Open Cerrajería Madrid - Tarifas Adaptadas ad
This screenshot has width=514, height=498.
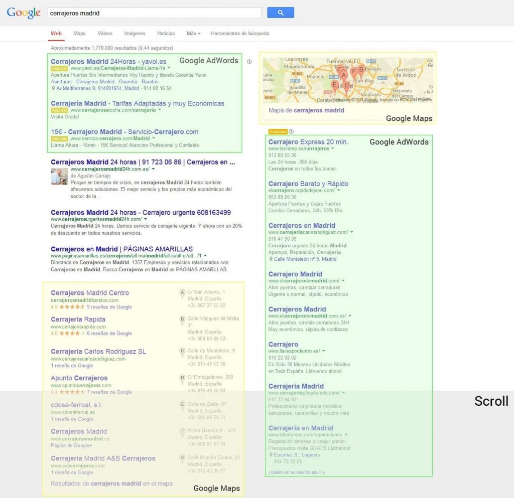[138, 103]
